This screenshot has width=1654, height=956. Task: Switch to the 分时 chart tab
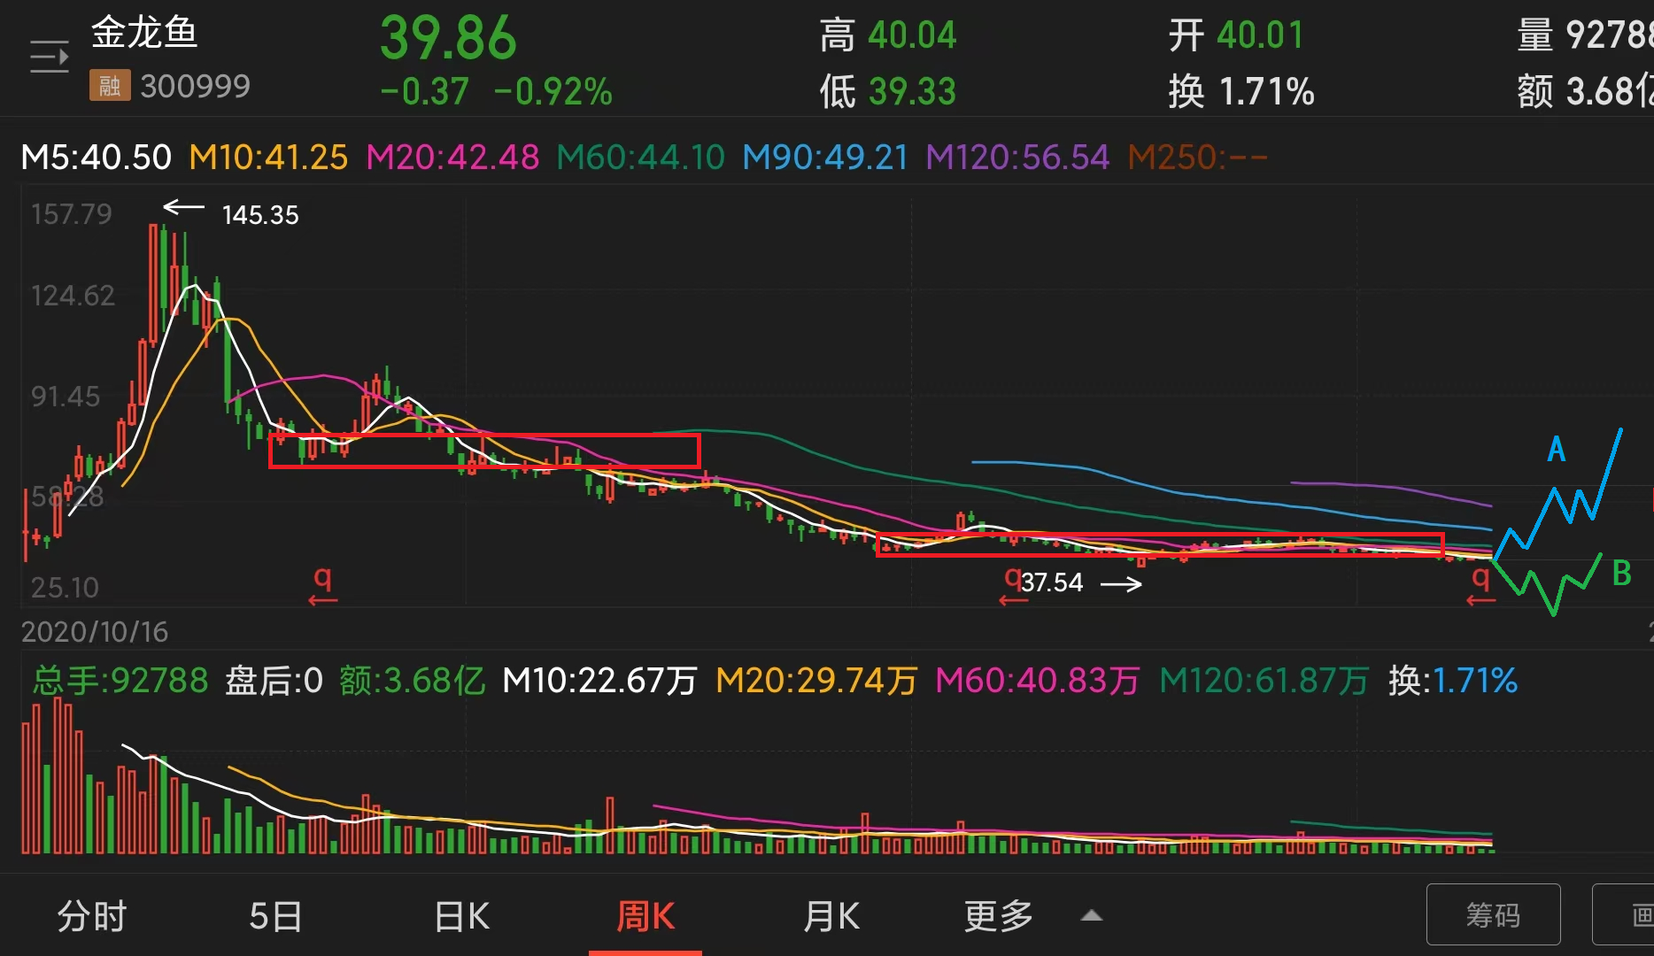(x=92, y=916)
